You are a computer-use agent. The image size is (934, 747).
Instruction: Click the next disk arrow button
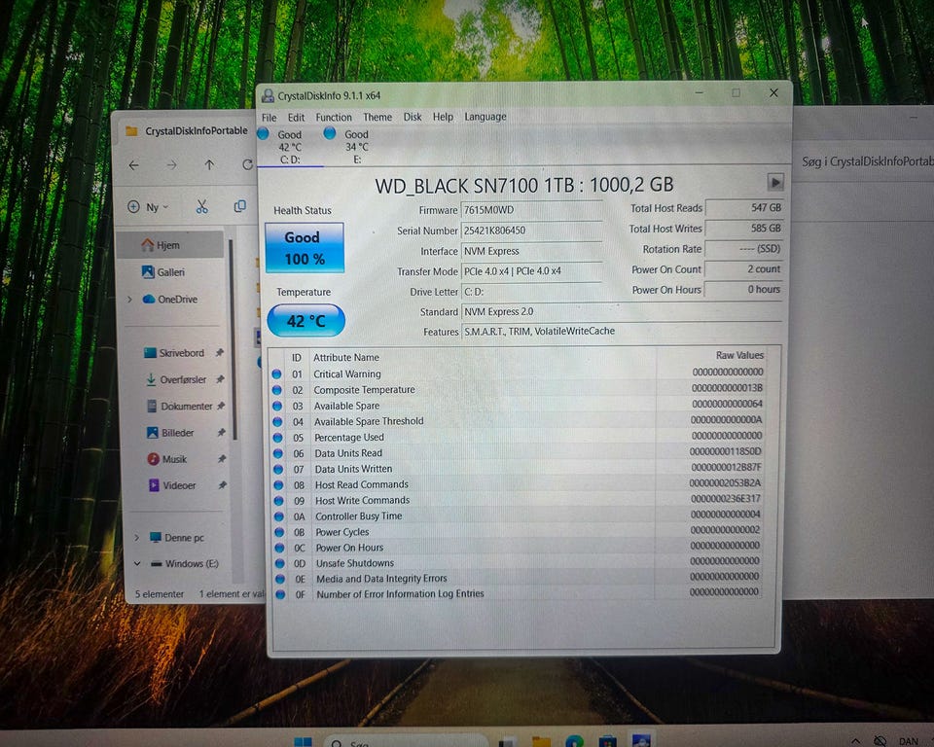point(775,182)
